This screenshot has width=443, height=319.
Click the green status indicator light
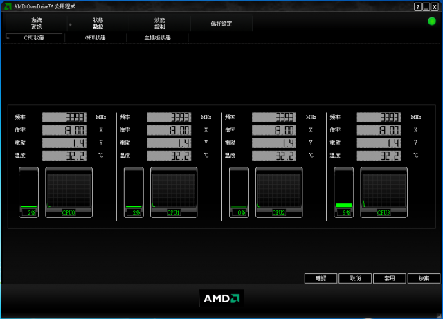point(431,21)
